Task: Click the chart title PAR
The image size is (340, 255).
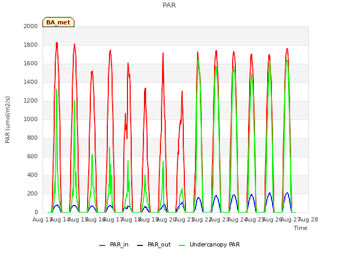Action: click(169, 5)
